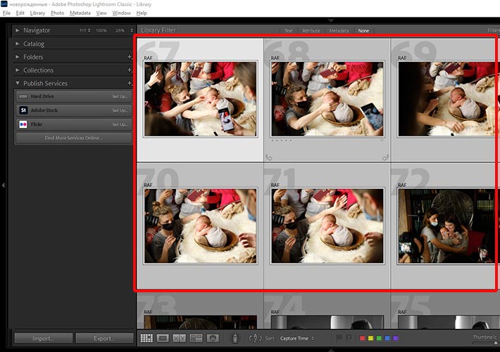
Task: Set flag as picked icon in toolbar
Action: [x=339, y=337]
